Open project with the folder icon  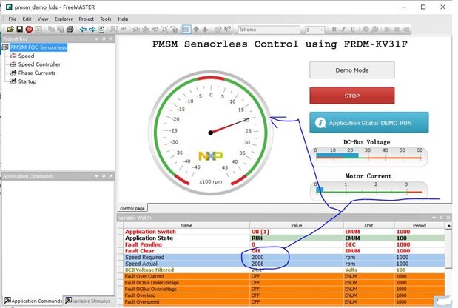[x=10, y=29]
